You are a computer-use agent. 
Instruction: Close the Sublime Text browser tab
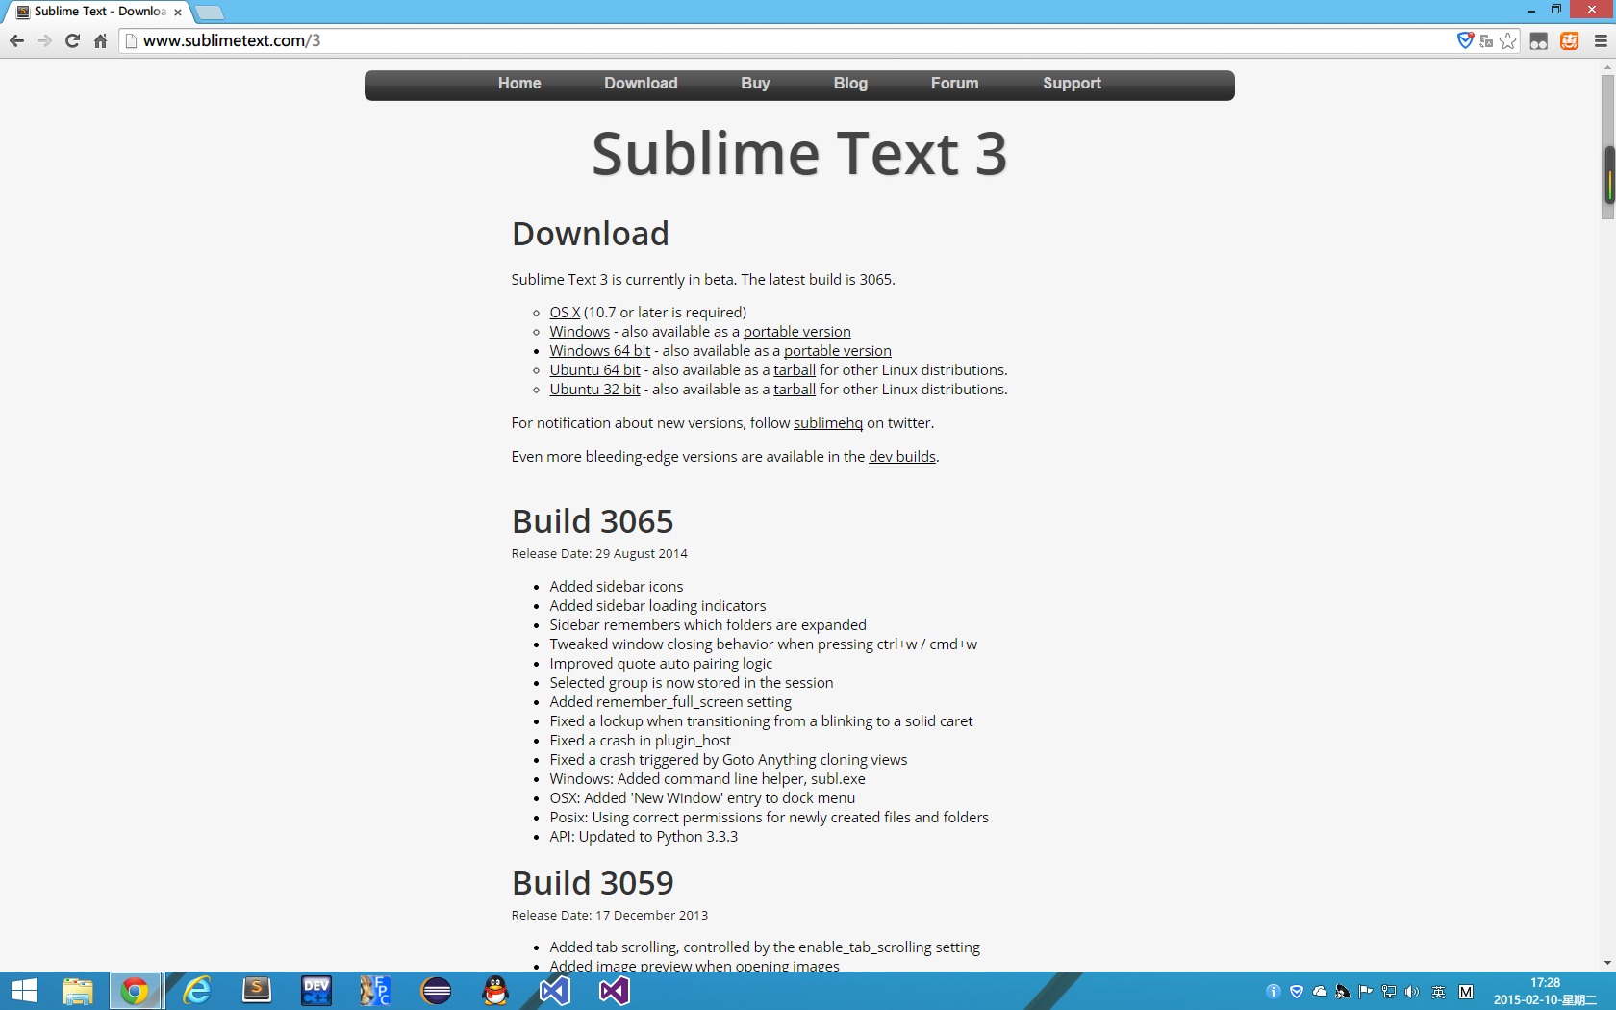click(178, 13)
